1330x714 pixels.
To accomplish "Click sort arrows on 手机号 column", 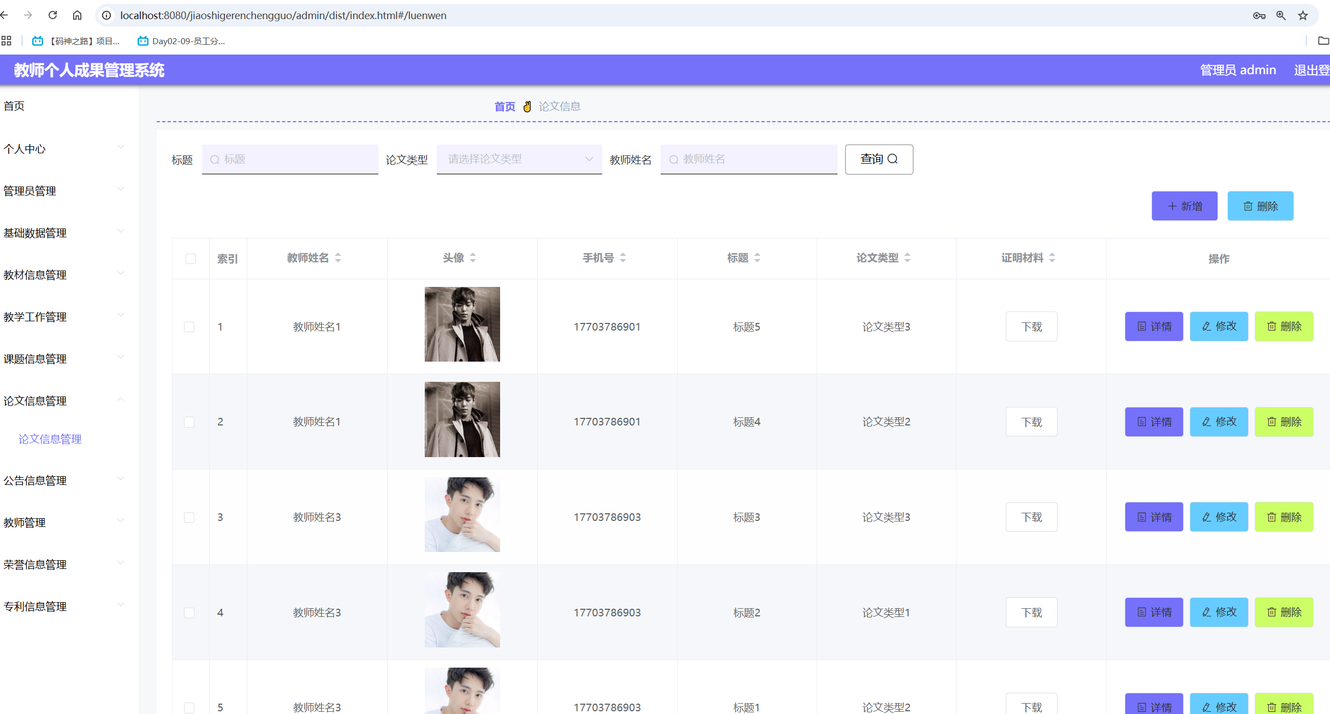I will pos(623,257).
